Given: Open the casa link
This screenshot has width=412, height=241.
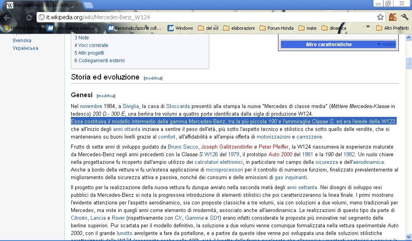Looking at the screenshot, I should (153, 106).
